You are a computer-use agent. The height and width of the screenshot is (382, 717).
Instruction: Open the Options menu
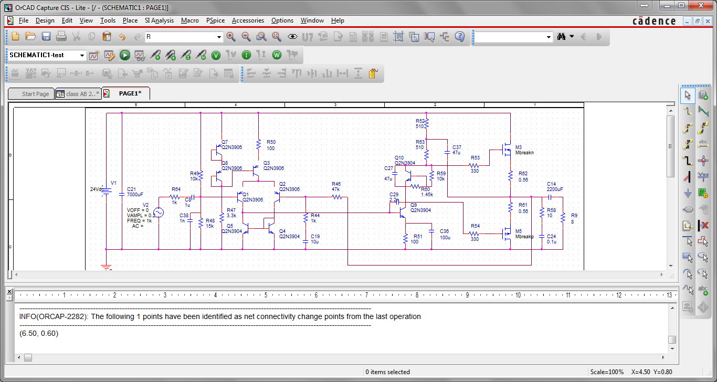282,20
